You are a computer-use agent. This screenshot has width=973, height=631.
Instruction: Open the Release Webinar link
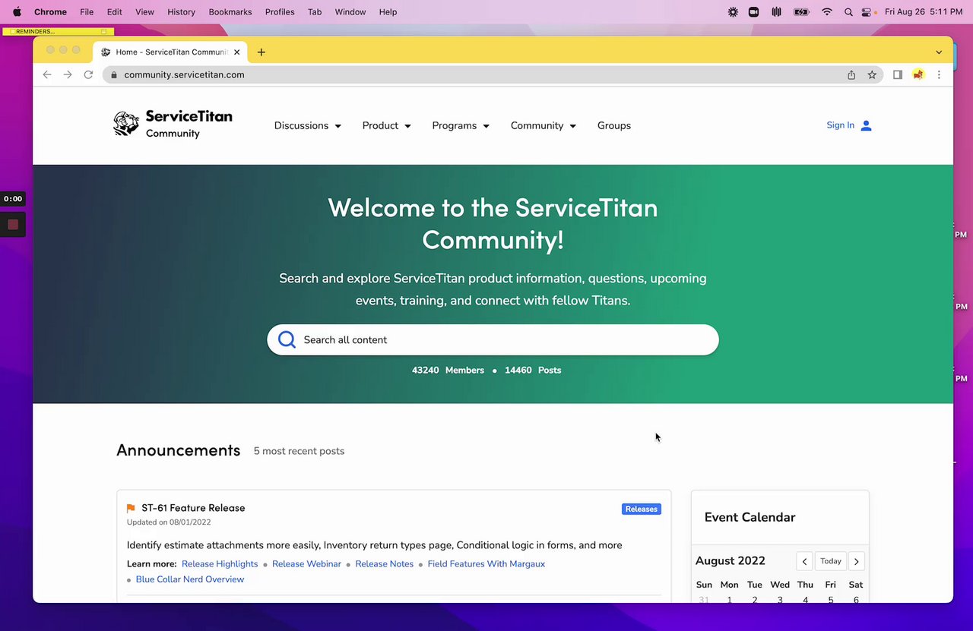point(306,564)
